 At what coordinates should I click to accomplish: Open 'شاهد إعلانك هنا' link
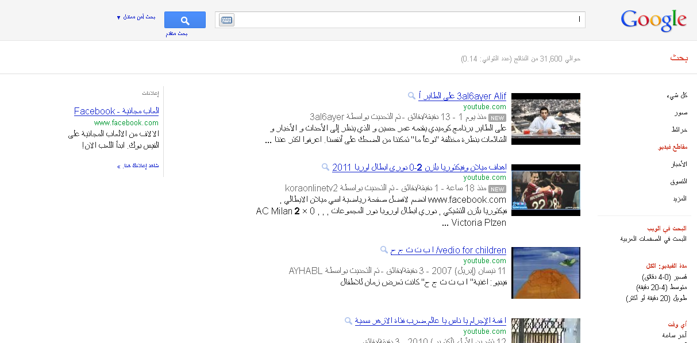(x=138, y=166)
